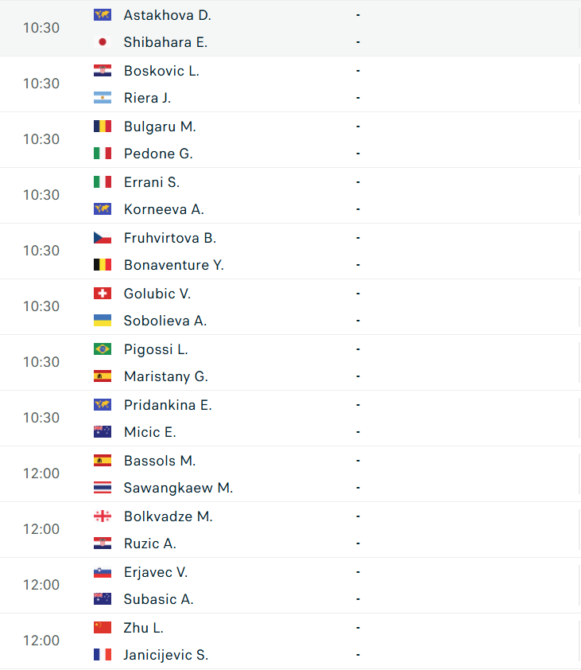Click the Georgia flag beside Bolkvadze M.
Image resolution: width=581 pixels, height=670 pixels.
pos(102,516)
